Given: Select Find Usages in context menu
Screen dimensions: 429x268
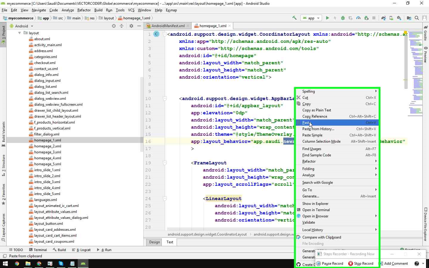Looking at the screenshot, I should point(337,149).
